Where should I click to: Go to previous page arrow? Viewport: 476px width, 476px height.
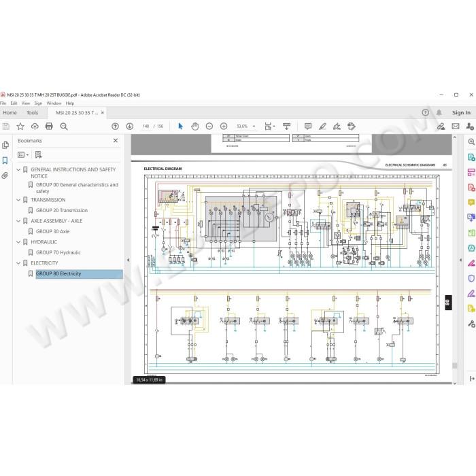pyautogui.click(x=115, y=126)
